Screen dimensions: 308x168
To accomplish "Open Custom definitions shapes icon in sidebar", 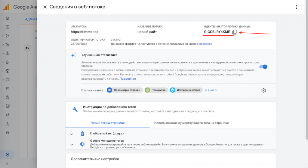I will coord(8,124).
